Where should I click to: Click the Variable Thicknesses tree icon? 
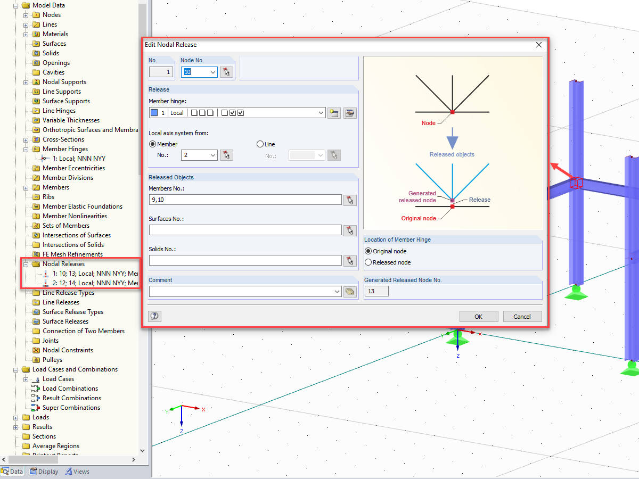[x=36, y=120]
